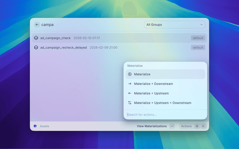The height and width of the screenshot is (149, 239).
Task: Click the left arrow icon for Materialize + Upstream
Action: coord(130,93)
